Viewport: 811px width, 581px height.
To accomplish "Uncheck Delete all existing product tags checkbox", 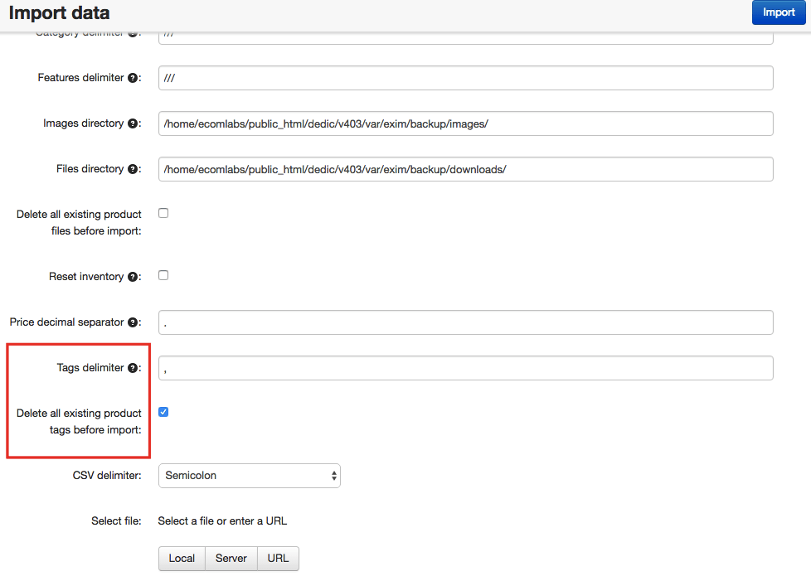I will click(x=163, y=412).
